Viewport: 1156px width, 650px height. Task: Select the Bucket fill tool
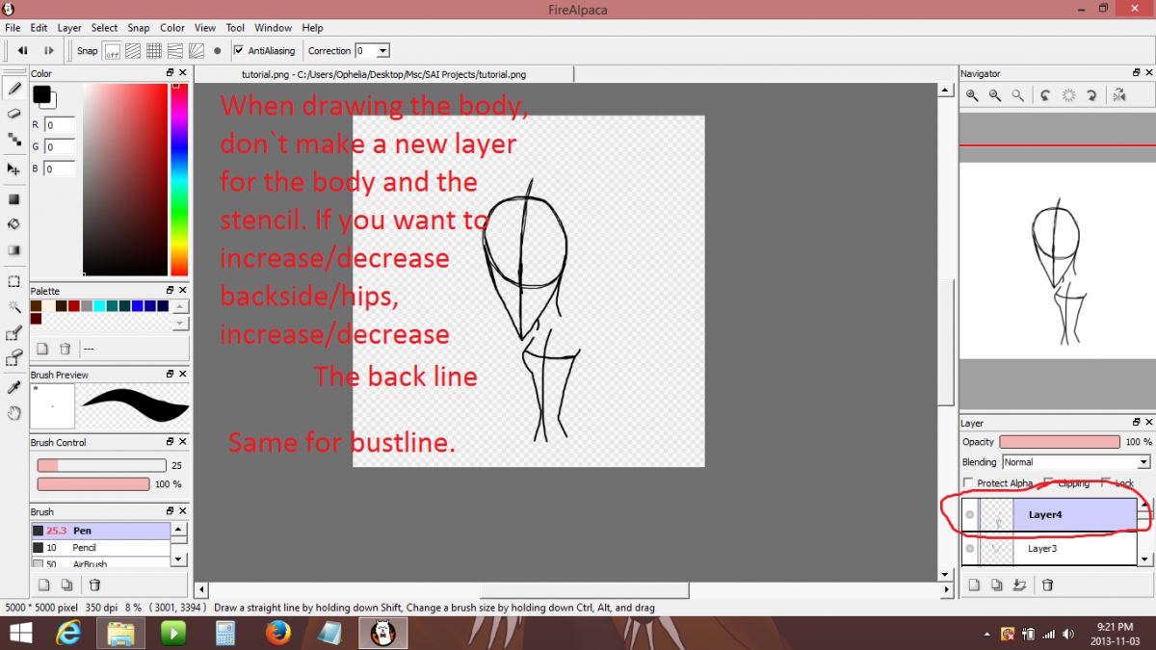click(14, 224)
